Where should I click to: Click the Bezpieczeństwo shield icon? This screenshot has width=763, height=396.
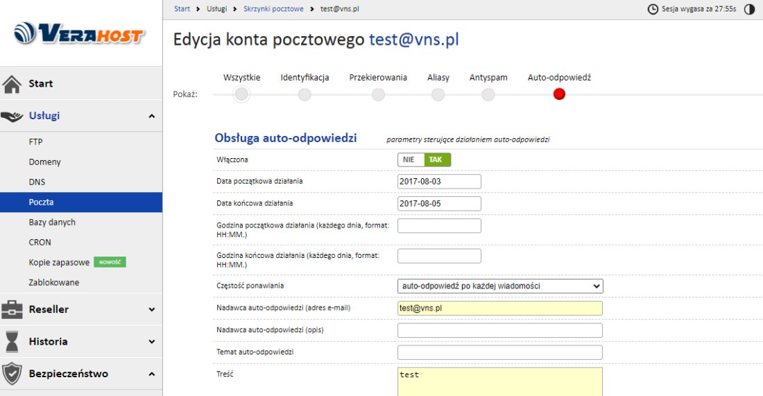[x=12, y=374]
